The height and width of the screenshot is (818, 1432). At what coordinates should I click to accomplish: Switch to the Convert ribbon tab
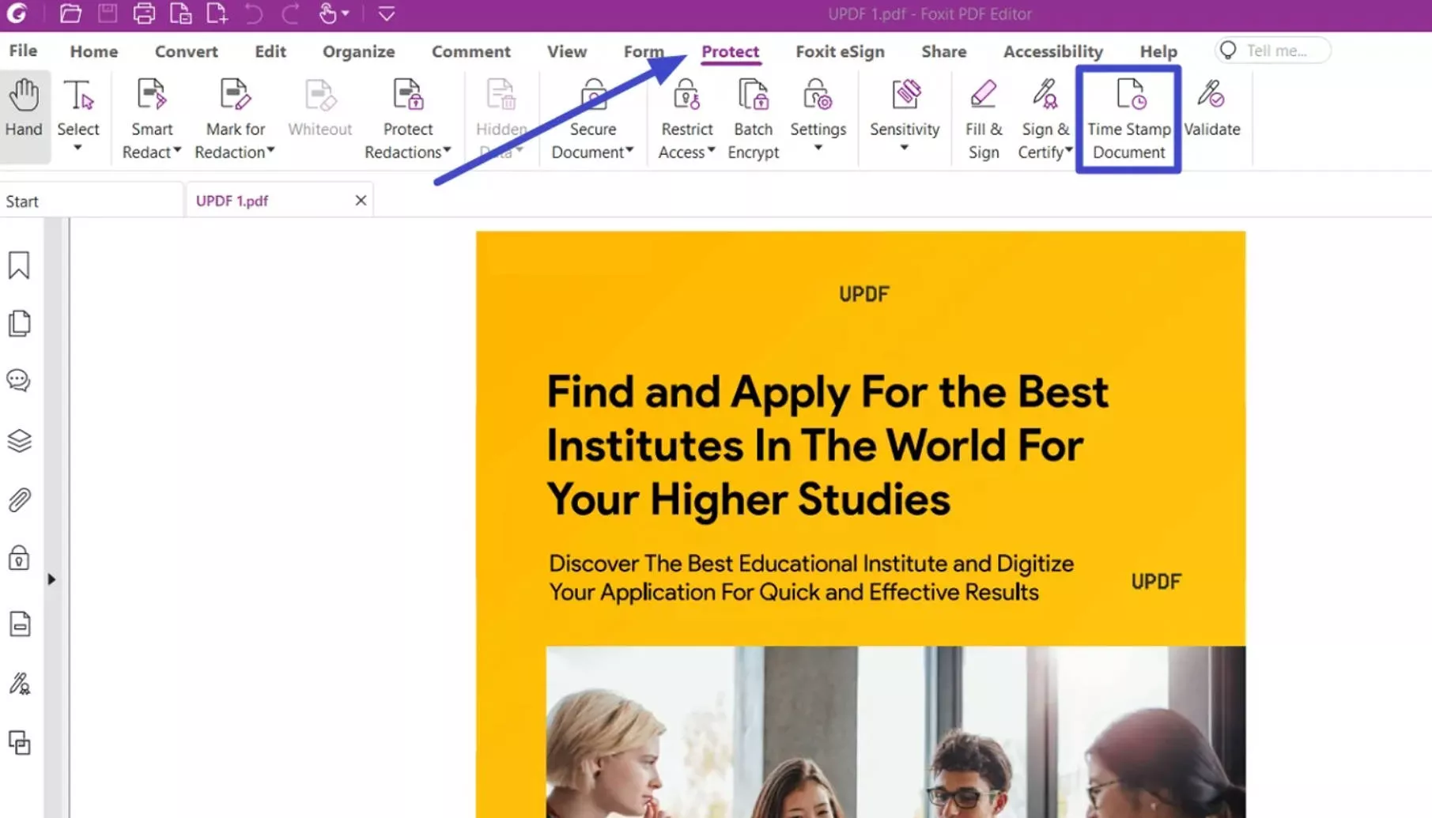[x=187, y=51]
